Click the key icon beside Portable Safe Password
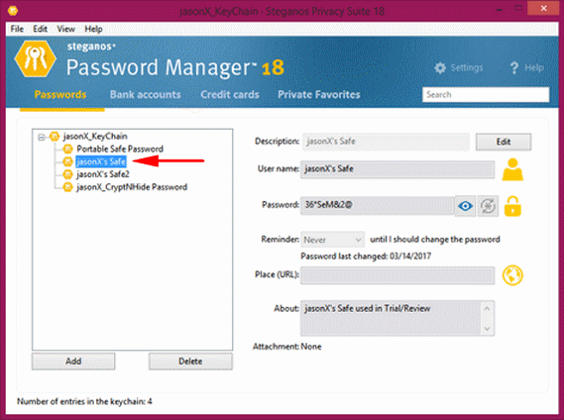 [x=67, y=149]
